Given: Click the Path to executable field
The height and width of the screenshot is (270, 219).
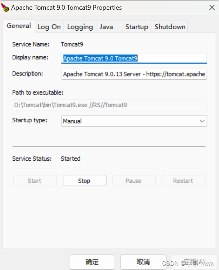Looking at the screenshot, I should 109,105.
